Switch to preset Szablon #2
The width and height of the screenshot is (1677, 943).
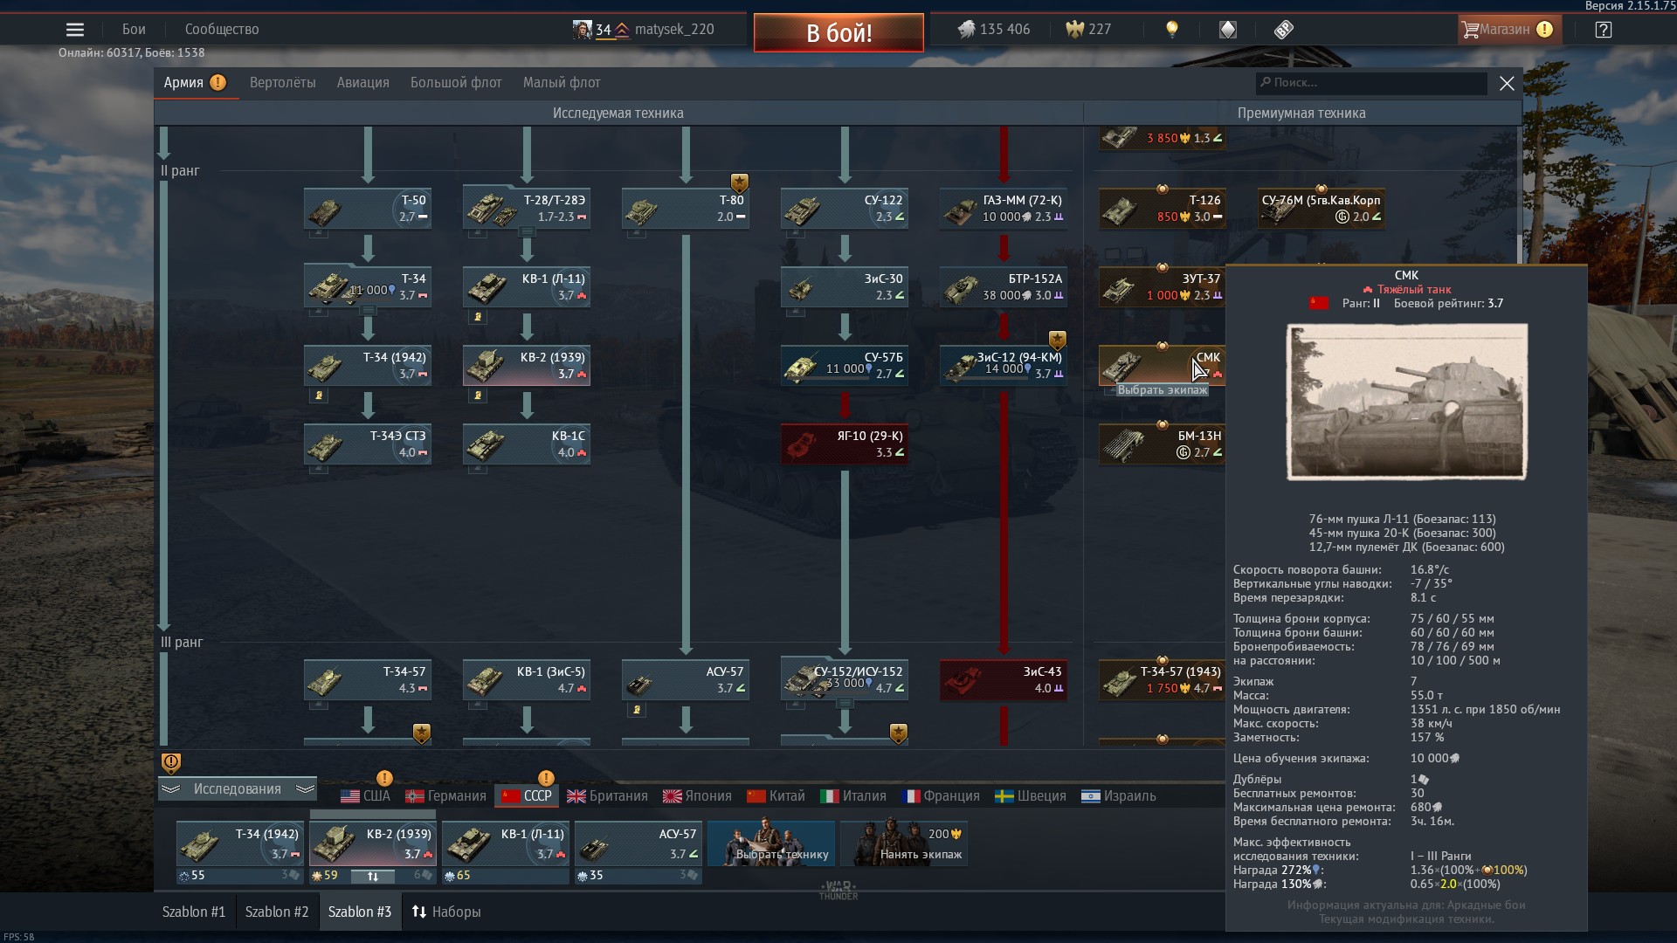(x=277, y=912)
